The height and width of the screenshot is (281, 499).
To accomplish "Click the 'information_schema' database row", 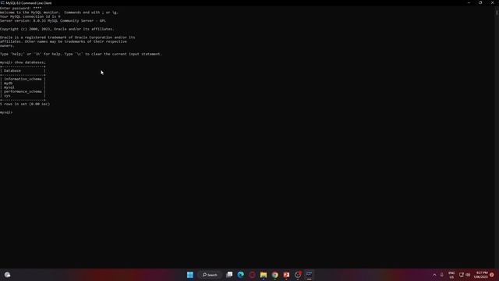I will 23,79.
